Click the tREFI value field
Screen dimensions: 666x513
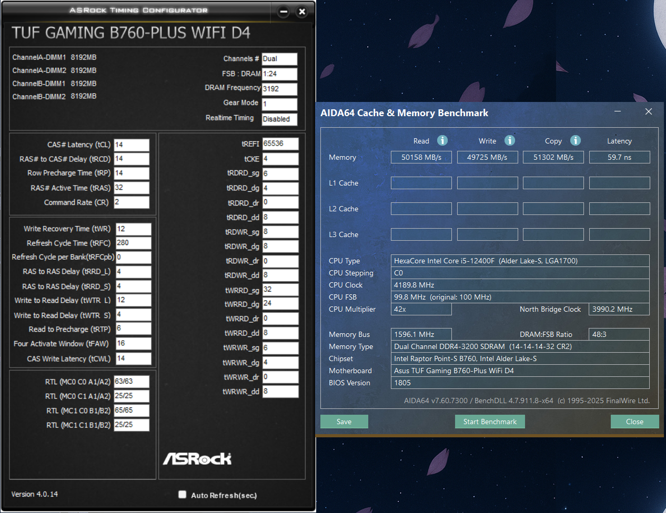tap(281, 144)
